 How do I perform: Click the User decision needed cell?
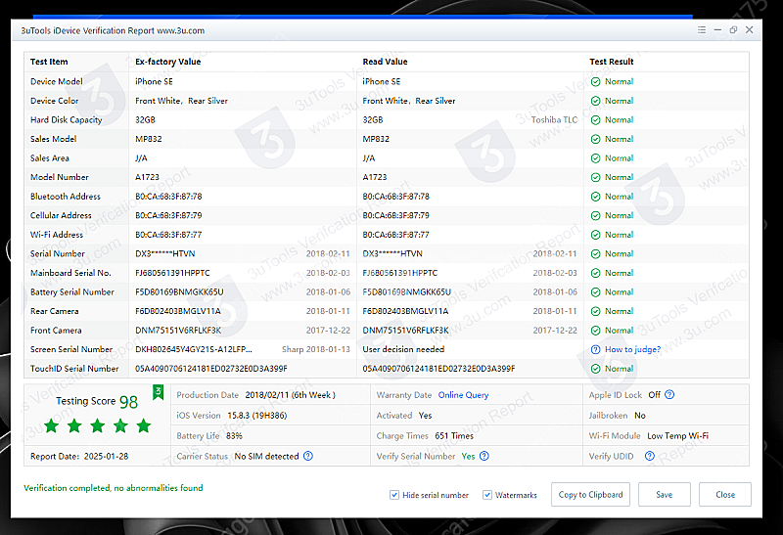pos(403,349)
